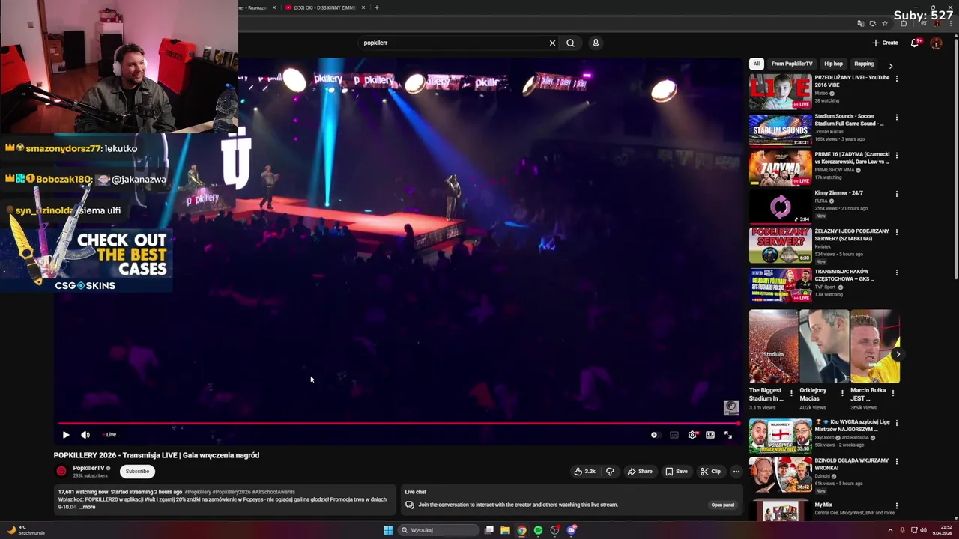Open the player settings gear
The image size is (959, 539).
tap(692, 435)
